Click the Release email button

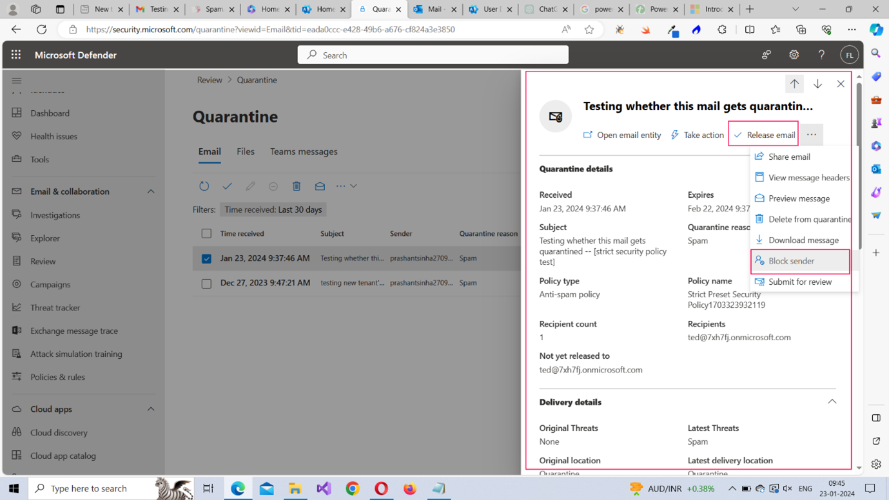tap(764, 135)
